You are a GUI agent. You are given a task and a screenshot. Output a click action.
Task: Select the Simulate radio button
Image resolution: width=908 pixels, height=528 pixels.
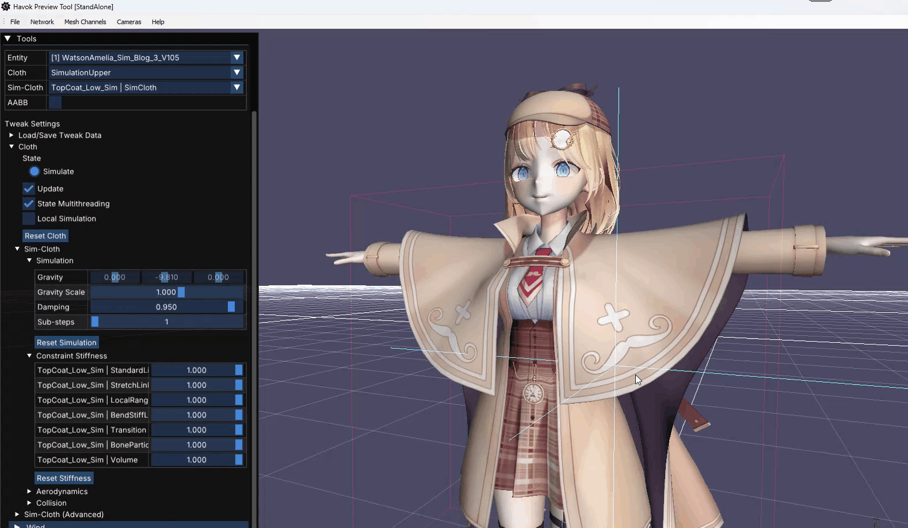(35, 171)
